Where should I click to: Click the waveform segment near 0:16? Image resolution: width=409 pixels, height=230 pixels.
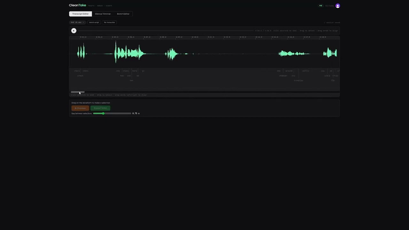point(294,53)
